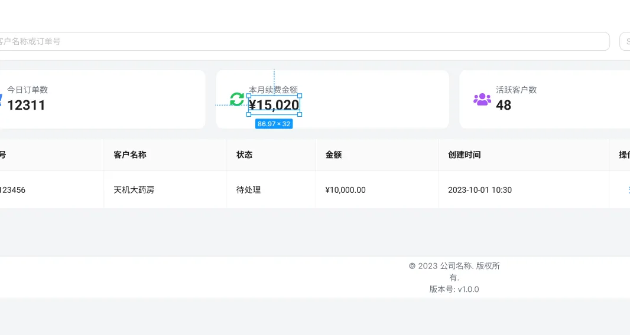Viewport: 630px width, 335px height.
Task: Click the 金额 column header
Action: coord(333,155)
